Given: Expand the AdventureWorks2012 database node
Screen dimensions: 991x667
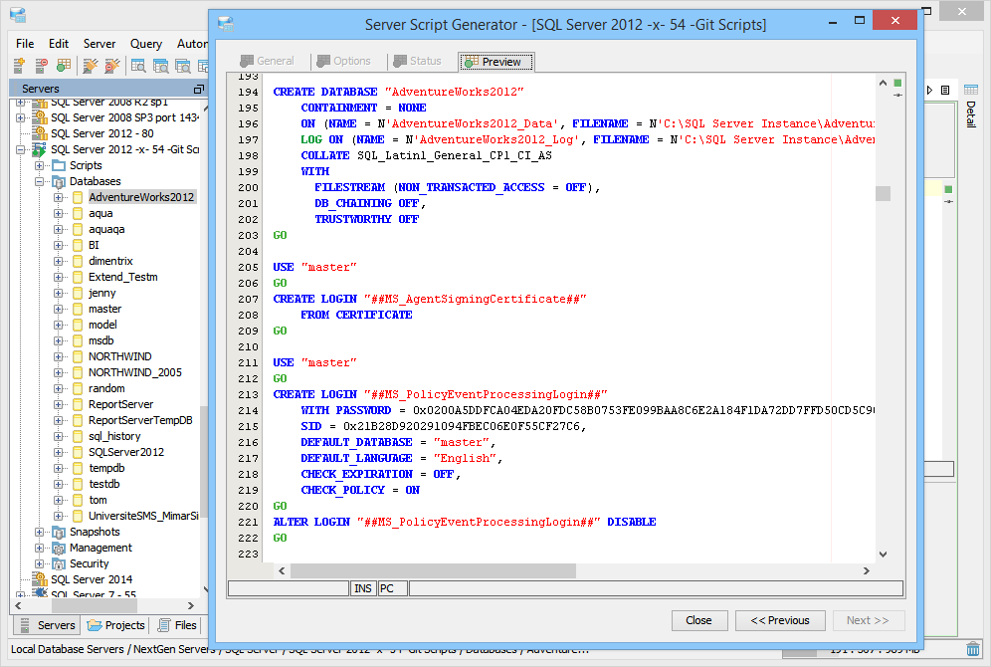Looking at the screenshot, I should pos(58,197).
